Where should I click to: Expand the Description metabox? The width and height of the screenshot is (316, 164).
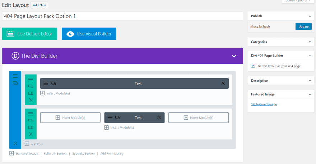coord(310,81)
